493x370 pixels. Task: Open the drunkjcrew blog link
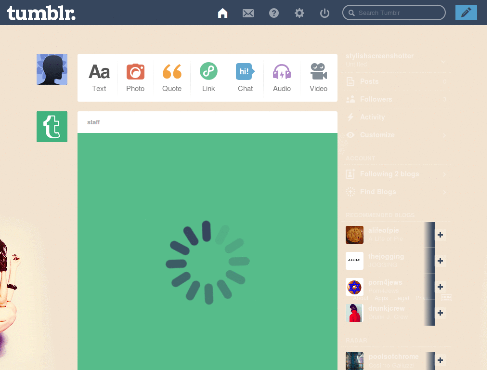pos(387,308)
